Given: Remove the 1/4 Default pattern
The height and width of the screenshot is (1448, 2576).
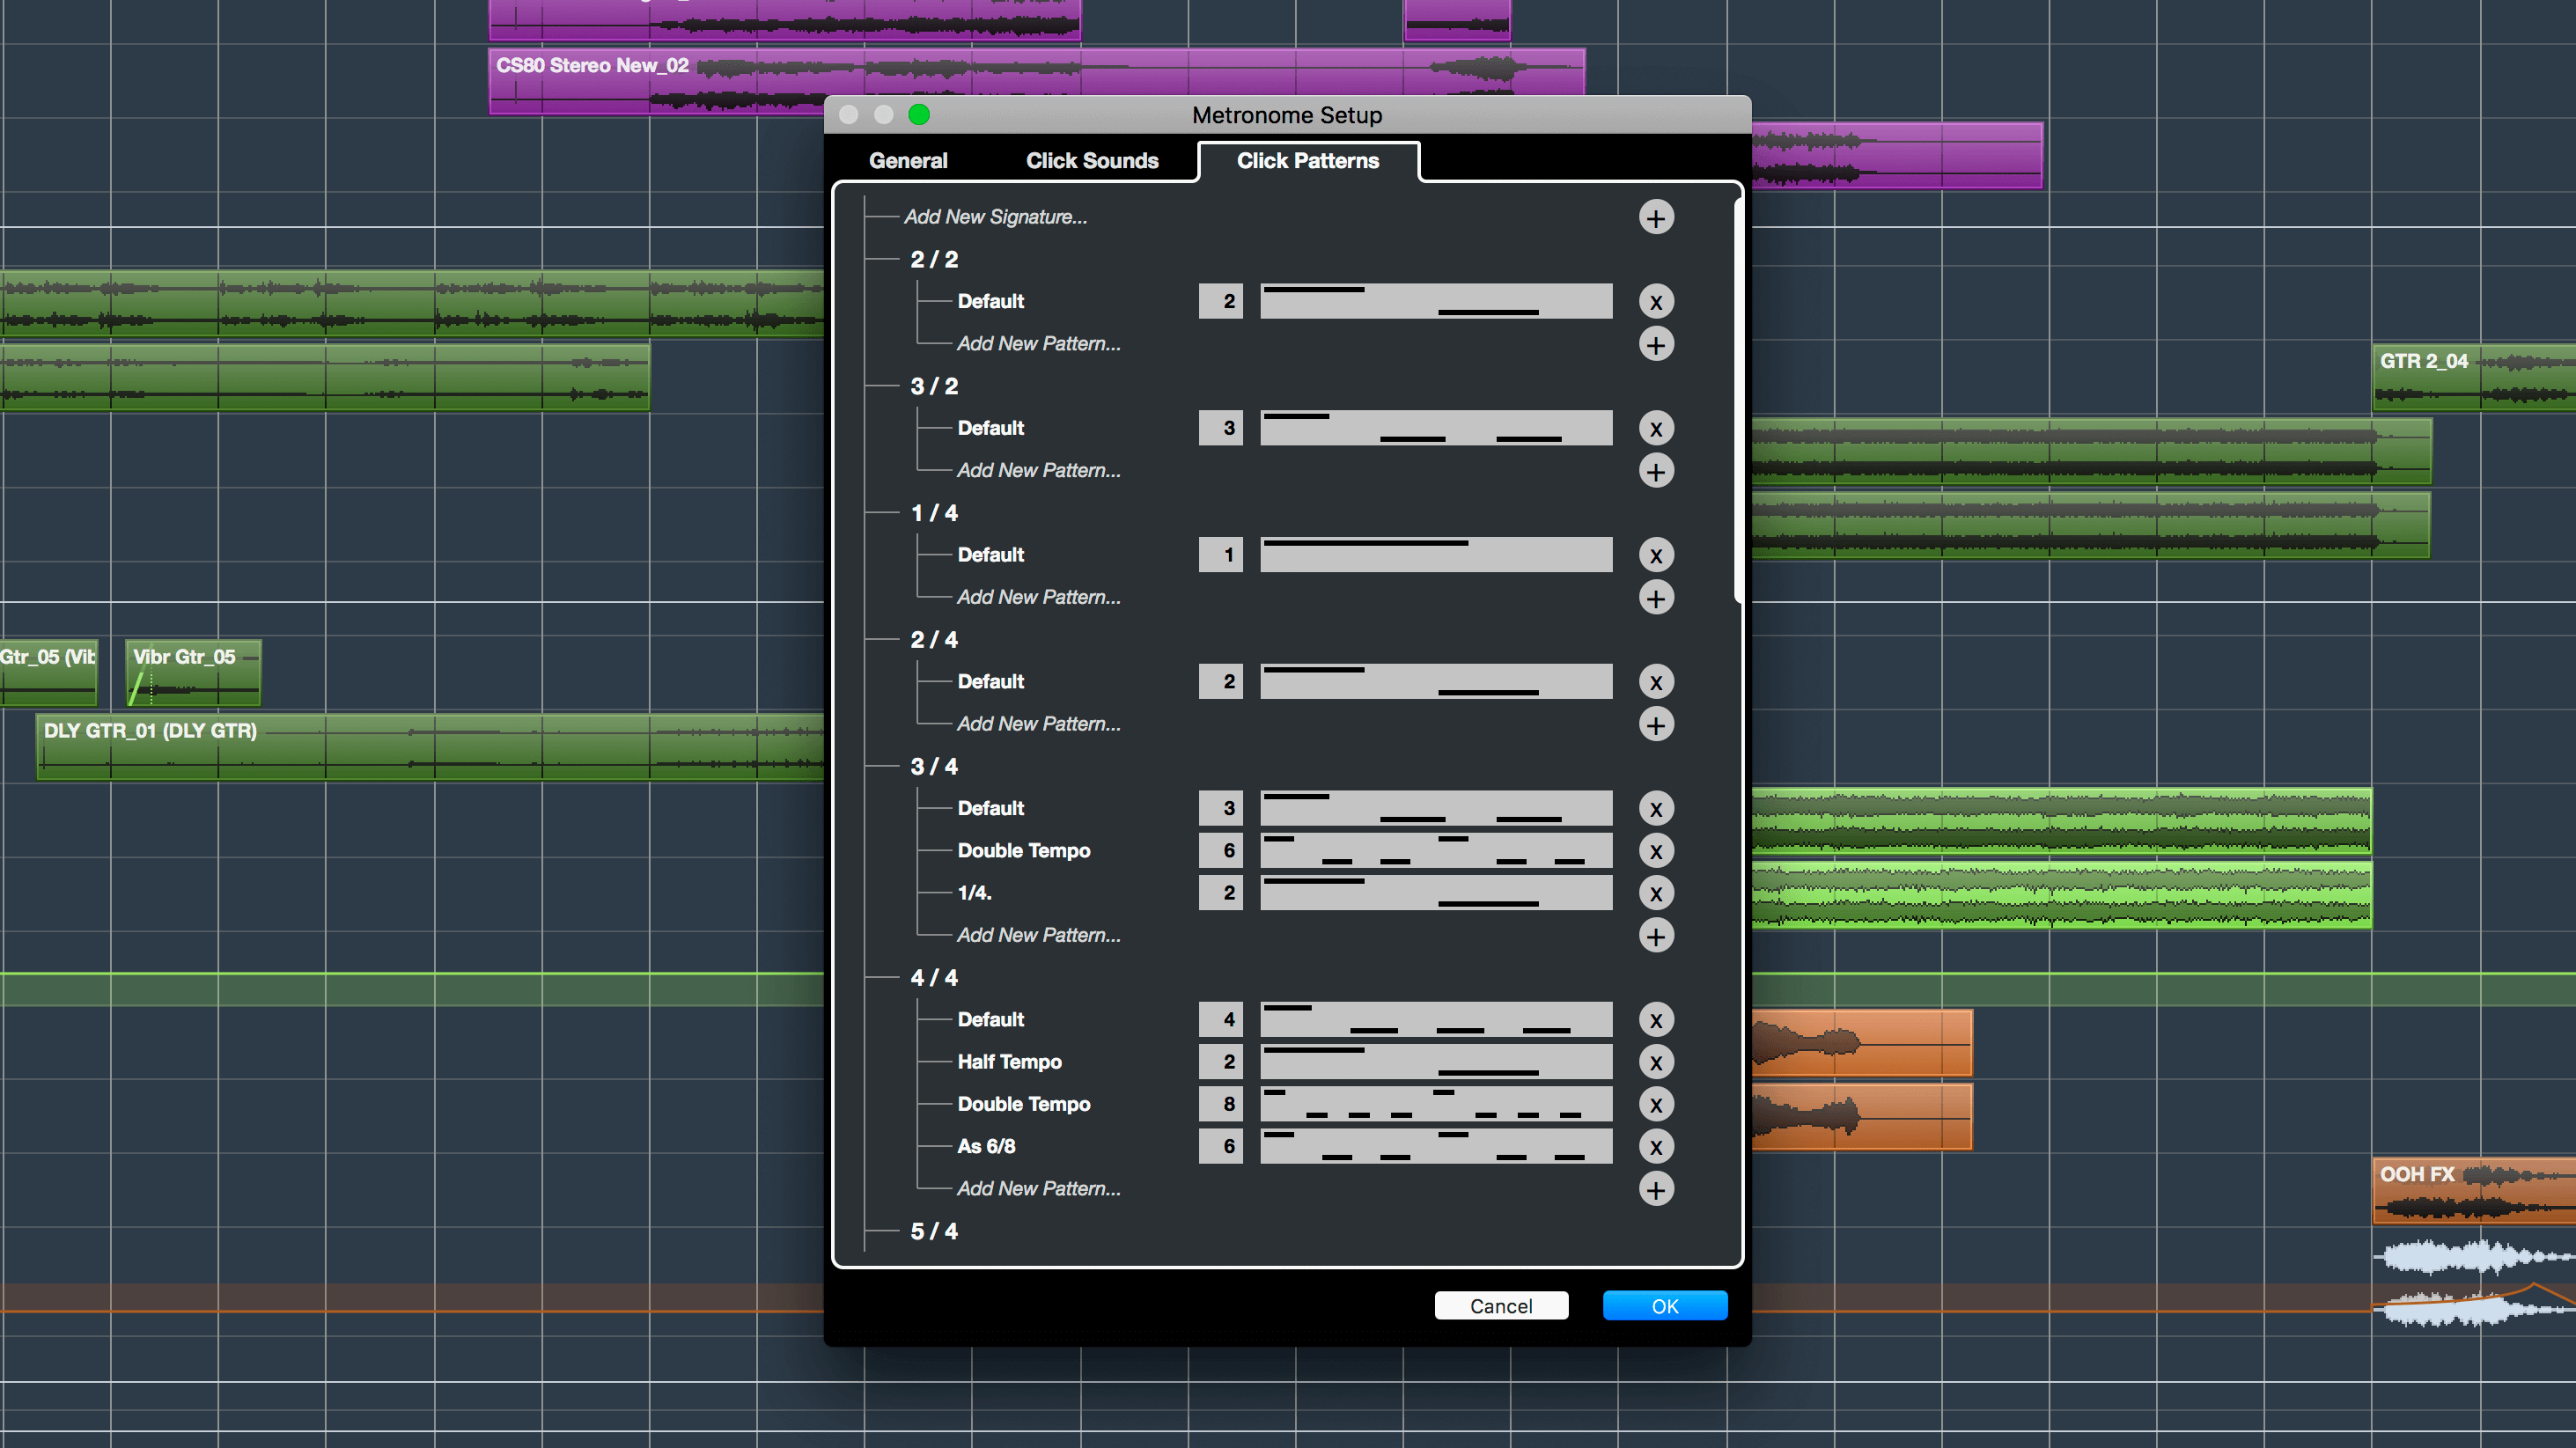Looking at the screenshot, I should (x=1656, y=555).
